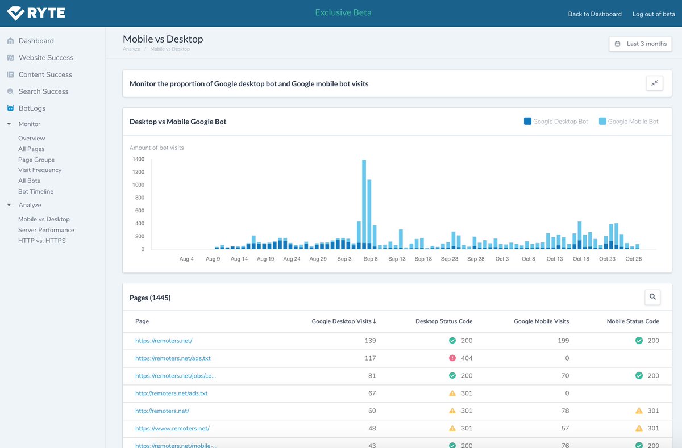Select Mobile vs Desktop in sidebar
682x448 pixels.
(x=44, y=219)
